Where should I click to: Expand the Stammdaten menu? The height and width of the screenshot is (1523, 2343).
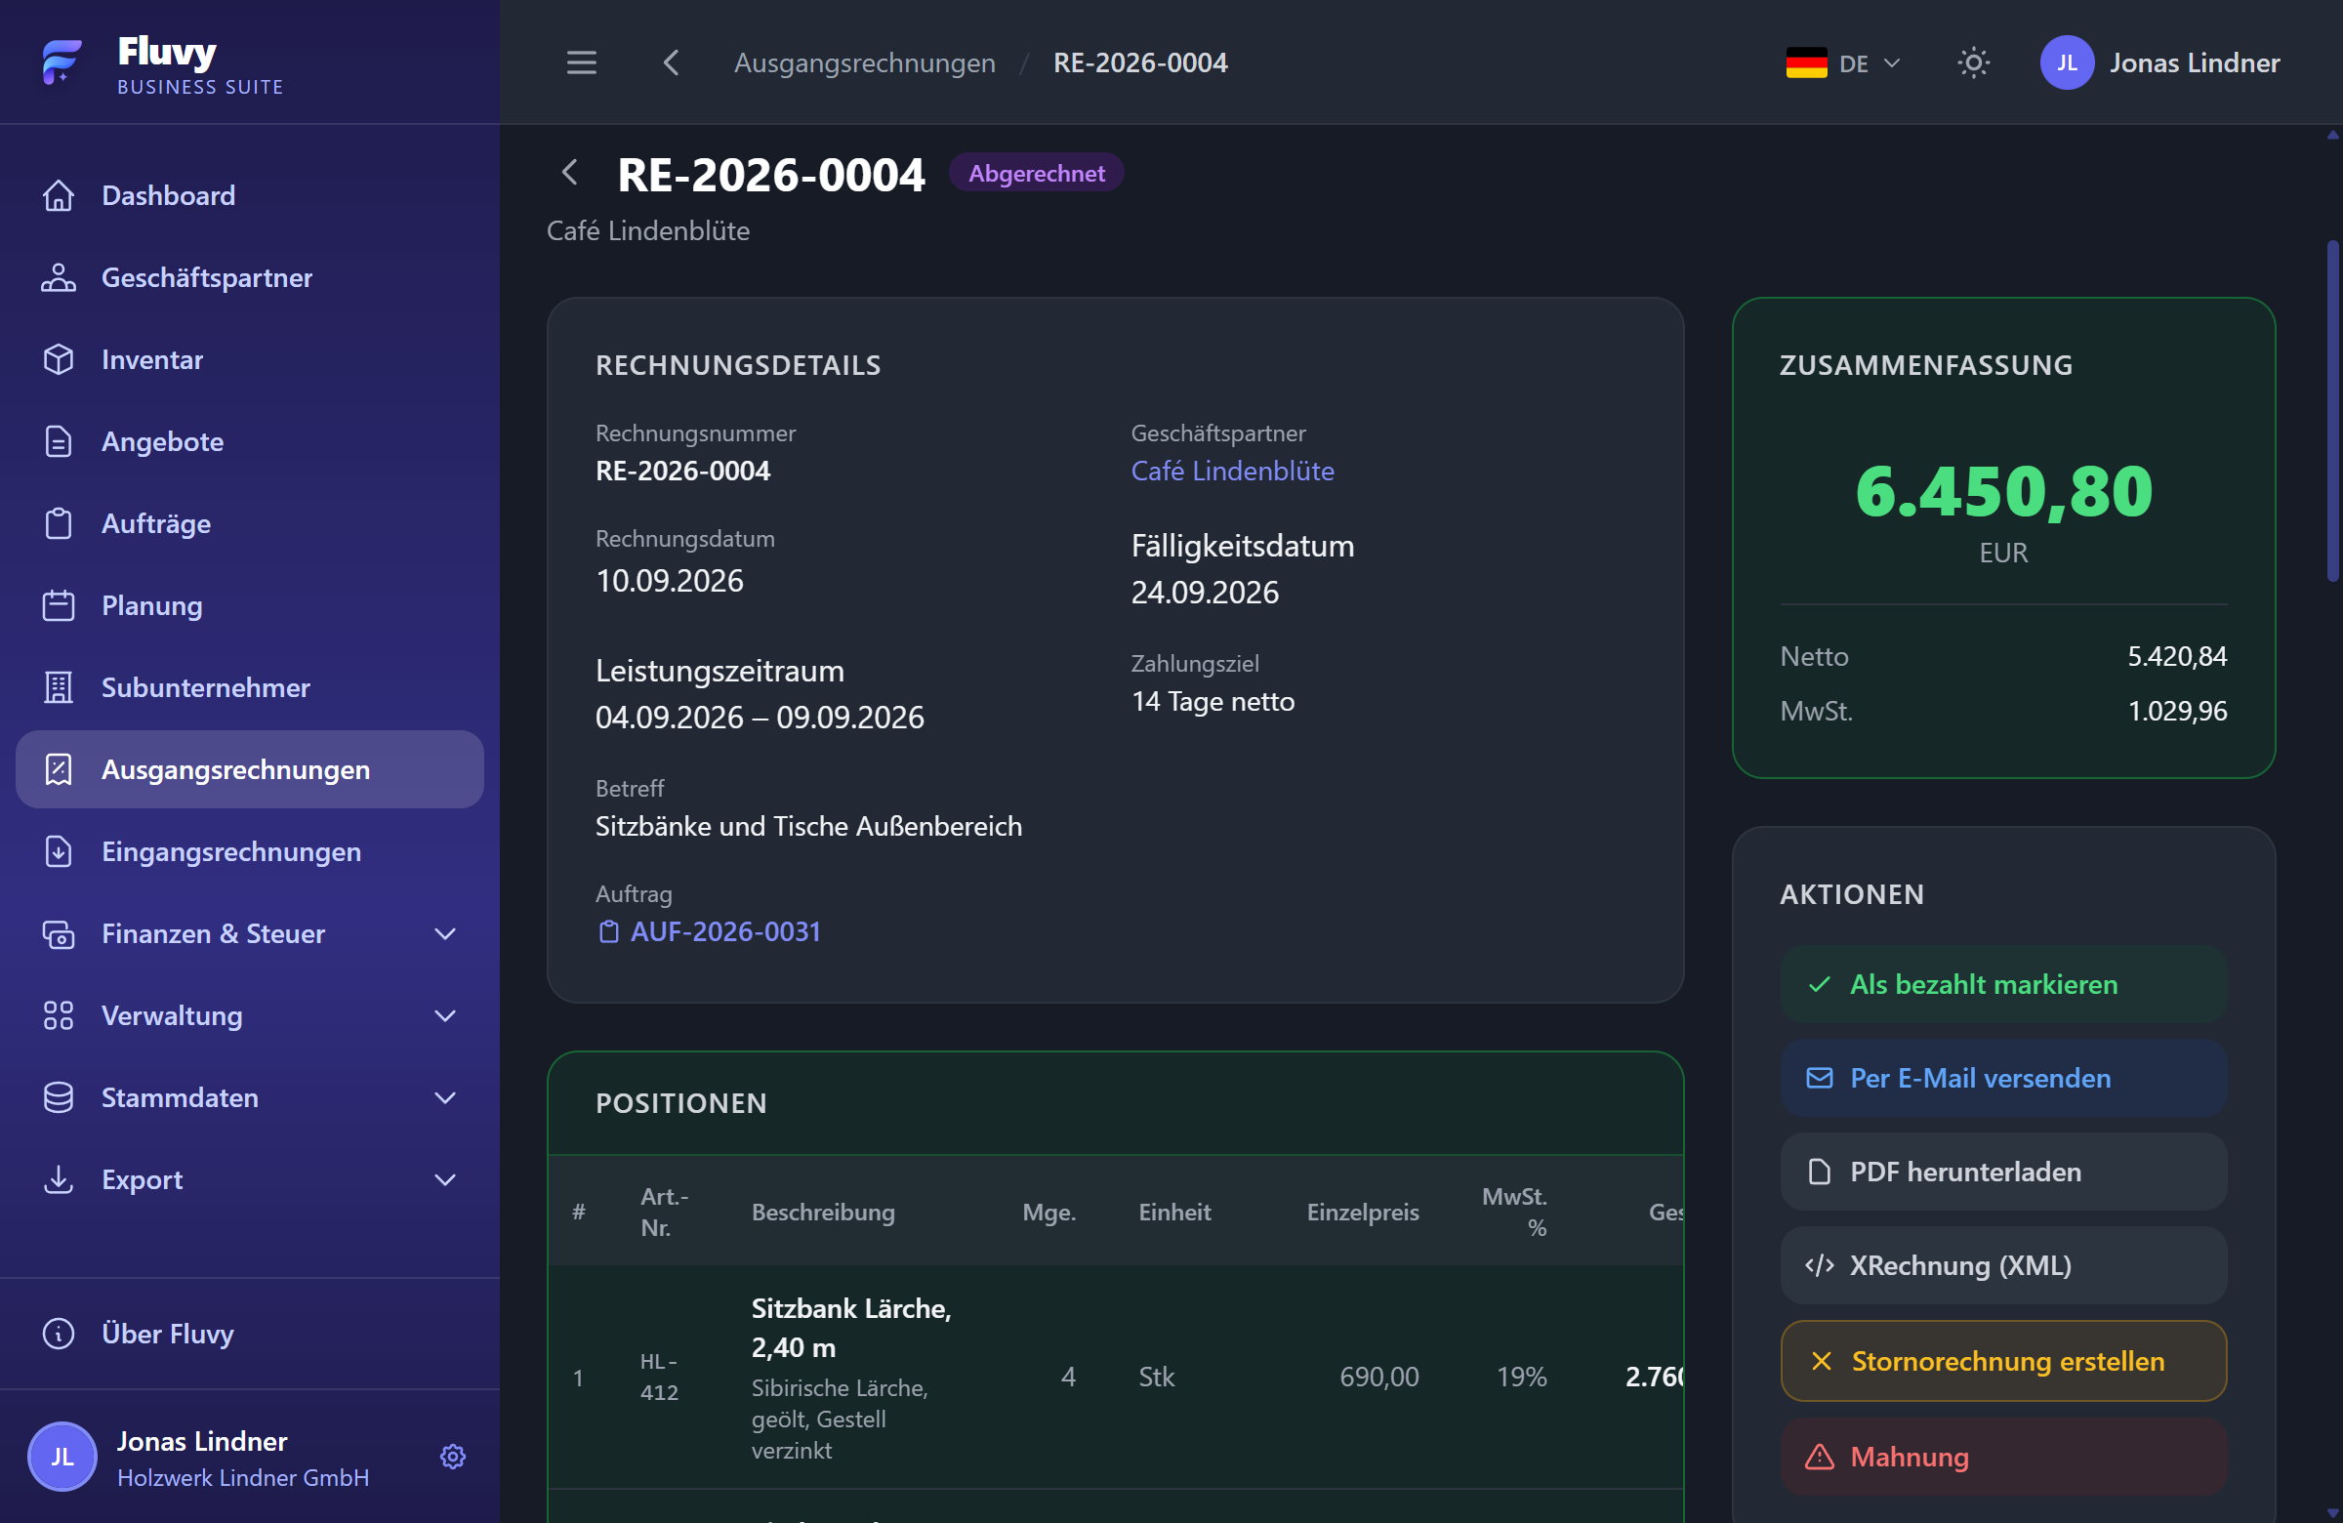(250, 1097)
